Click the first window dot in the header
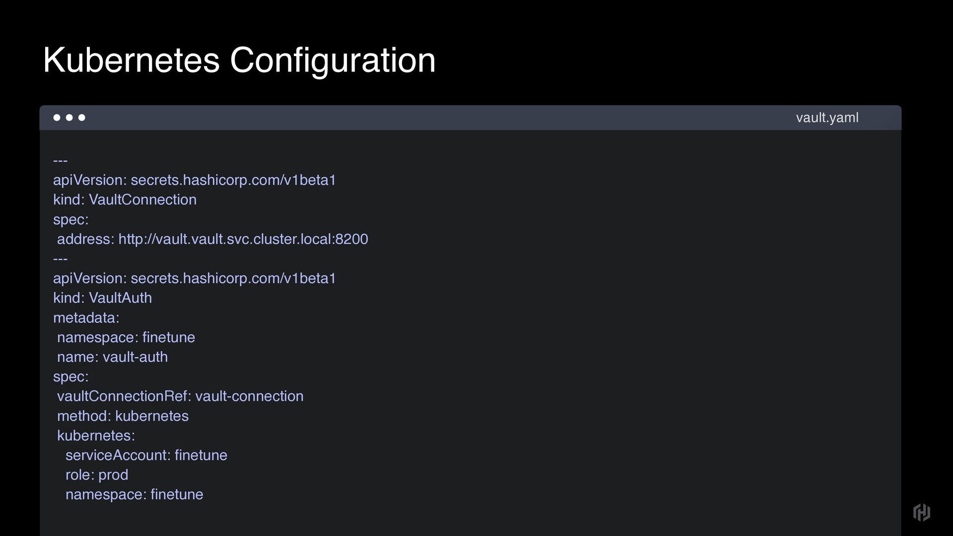Image resolution: width=953 pixels, height=536 pixels. [57, 118]
